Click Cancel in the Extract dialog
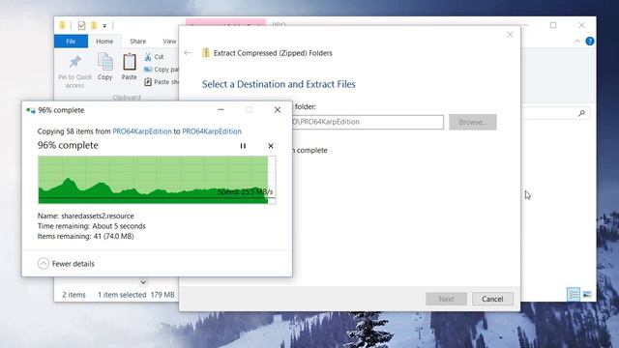The width and height of the screenshot is (619, 348). pyautogui.click(x=492, y=299)
